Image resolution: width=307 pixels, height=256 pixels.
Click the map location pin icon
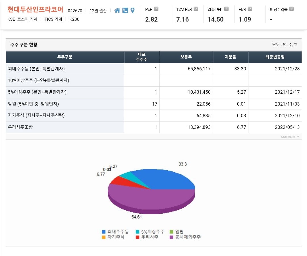(132, 10)
